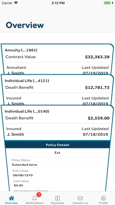Expand the Individual Life (...4121) card
Image resolution: width=115 pixels, height=205 pixels.
[57, 90]
